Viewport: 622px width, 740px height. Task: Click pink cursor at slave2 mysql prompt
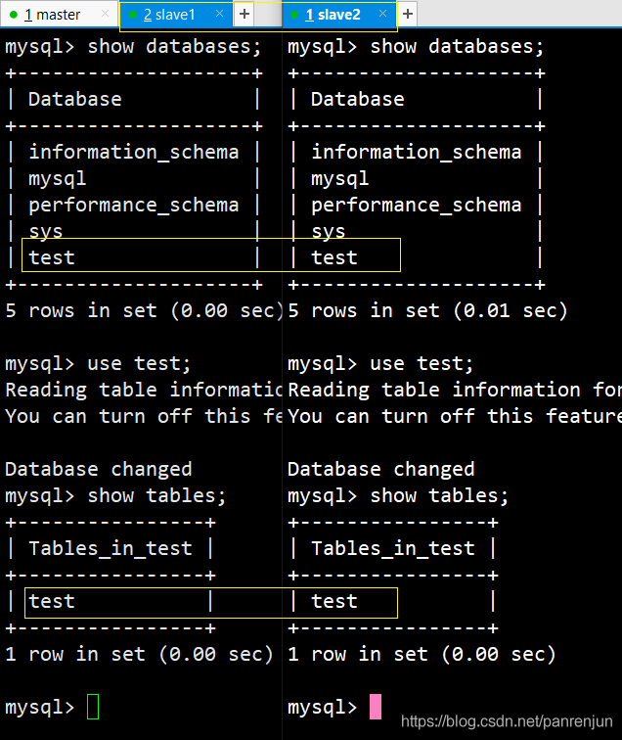coord(376,707)
